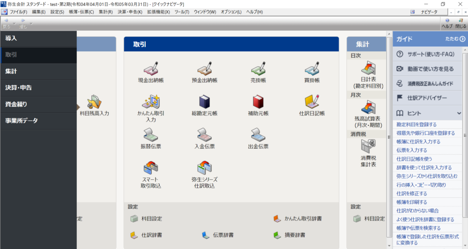Select 資金繰り in the left navigation
The width and height of the screenshot is (468, 249).
coord(16,104)
